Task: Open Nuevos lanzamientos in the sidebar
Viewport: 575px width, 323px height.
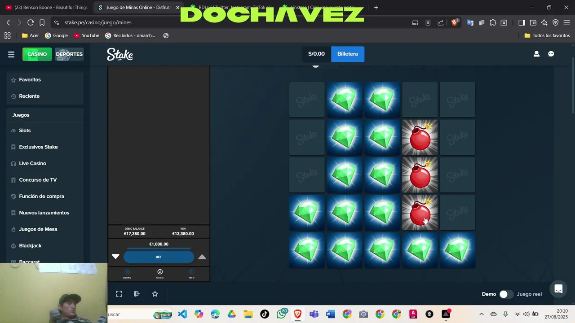Action: (45, 213)
